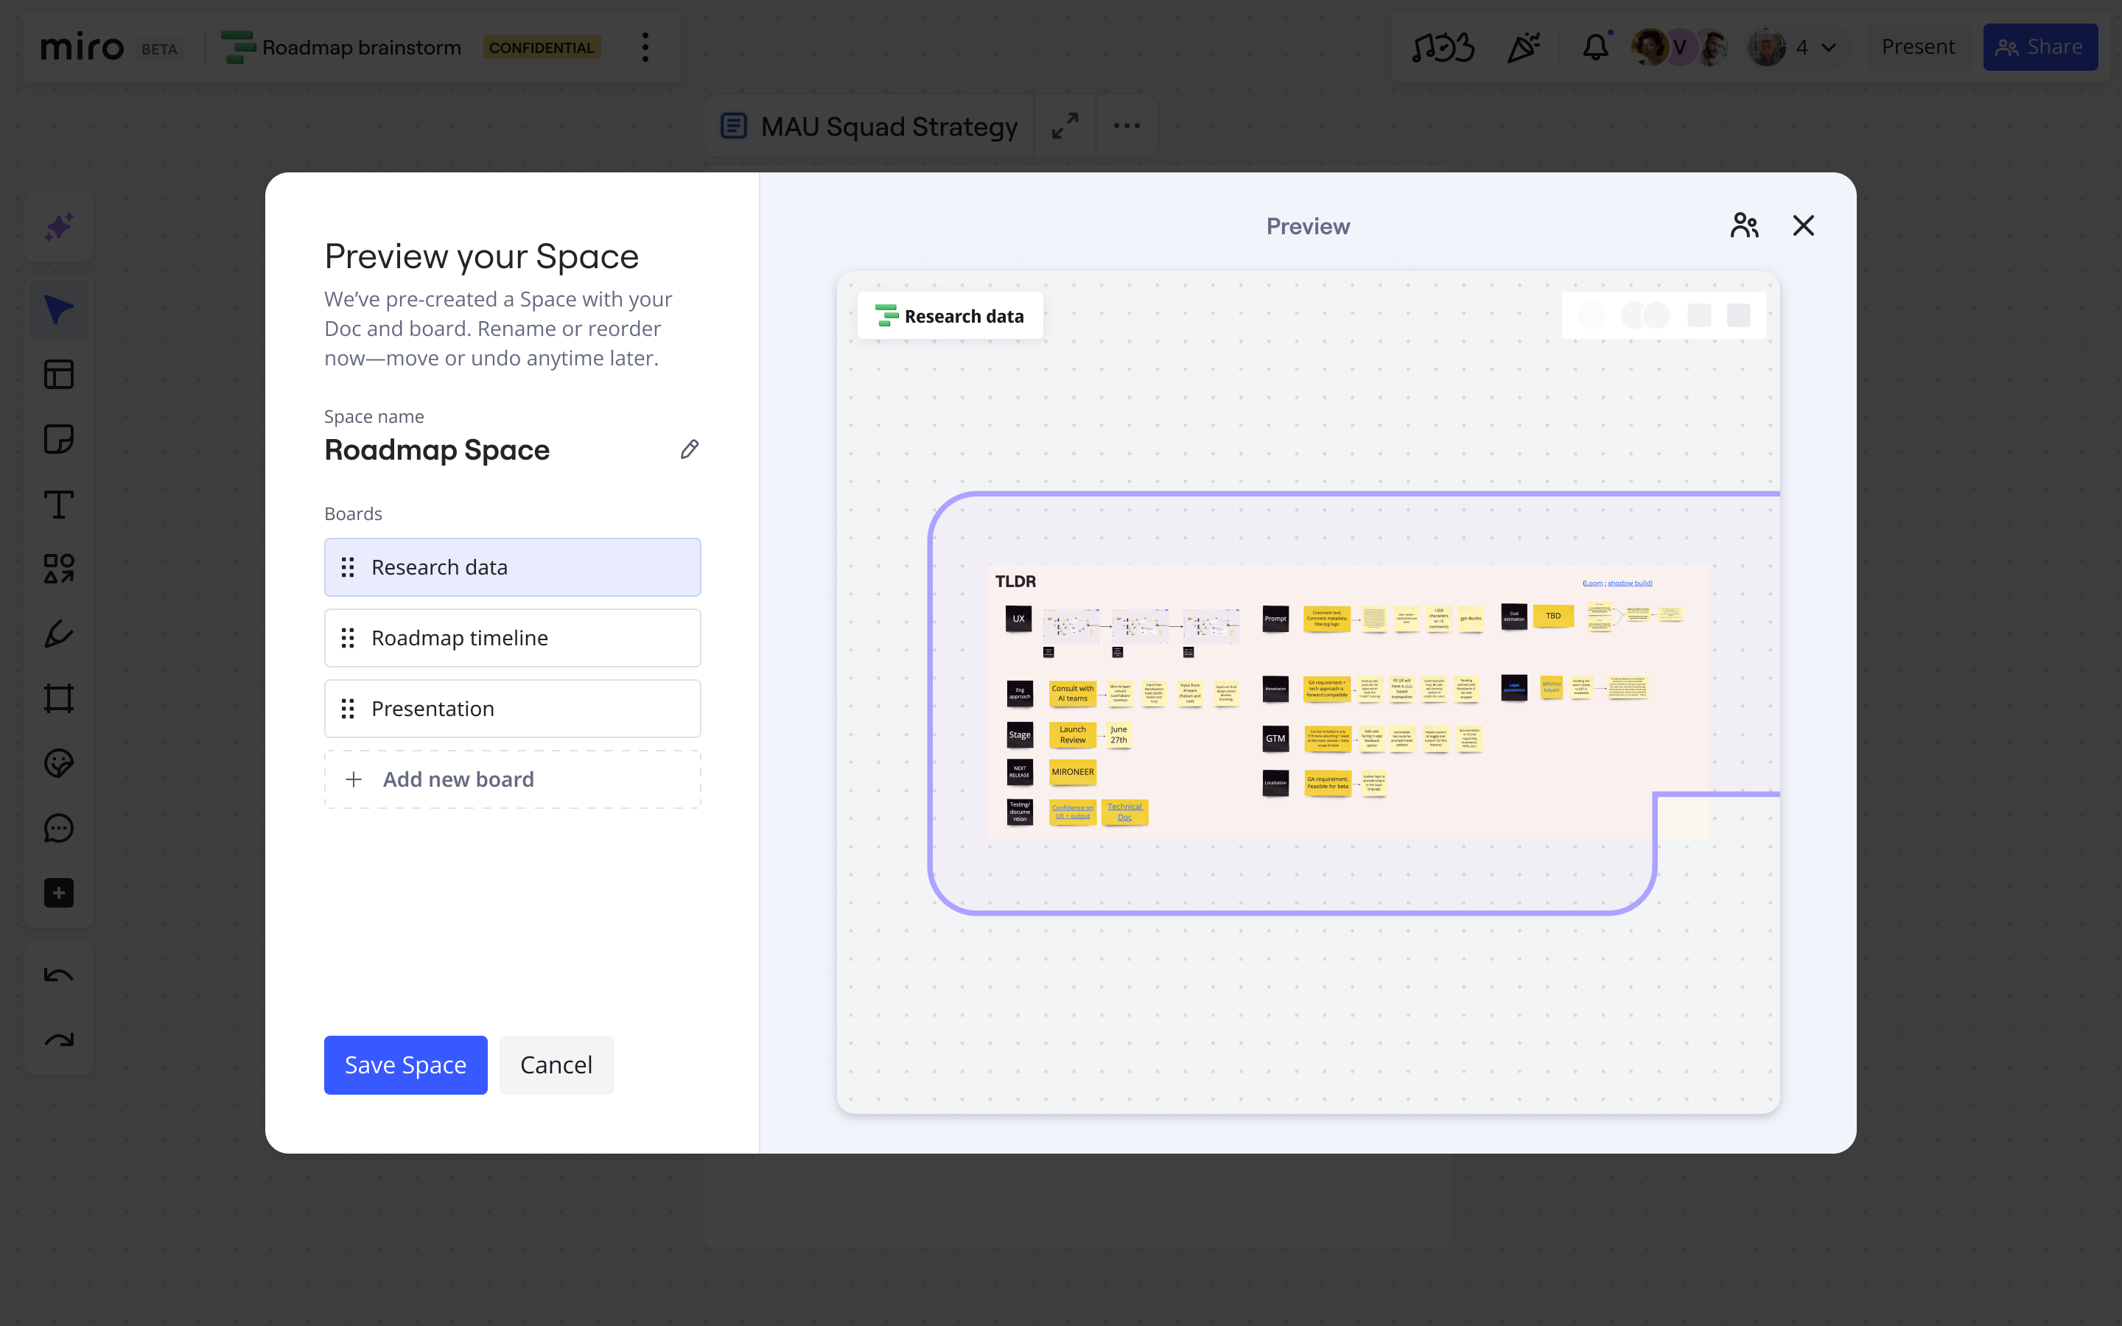Expand the MAU Squad Strategy document
2122x1326 pixels.
(x=1065, y=125)
